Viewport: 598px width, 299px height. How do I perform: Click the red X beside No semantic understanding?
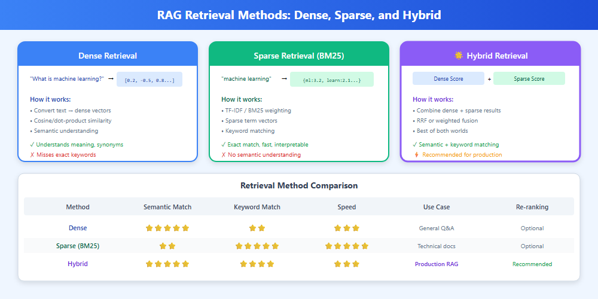(x=224, y=155)
